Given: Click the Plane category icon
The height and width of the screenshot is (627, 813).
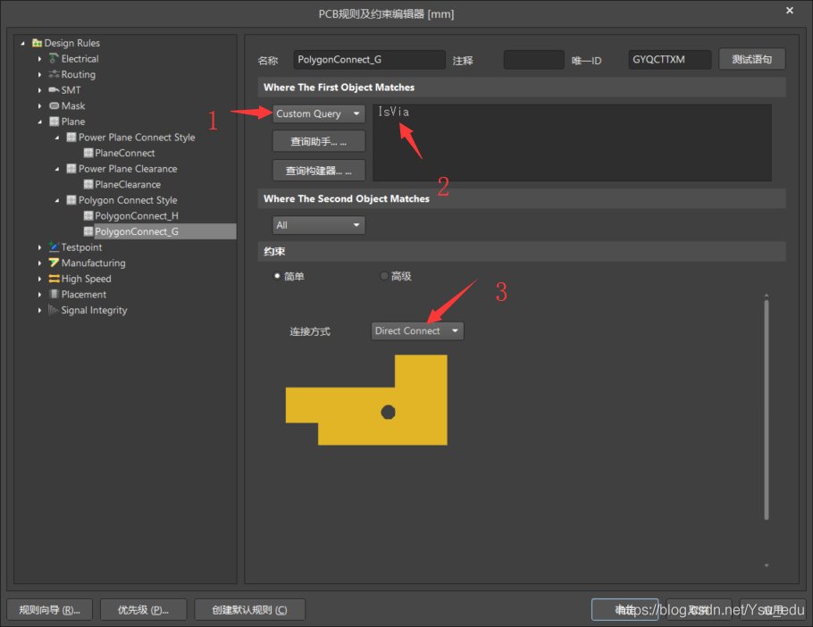Looking at the screenshot, I should coord(54,121).
